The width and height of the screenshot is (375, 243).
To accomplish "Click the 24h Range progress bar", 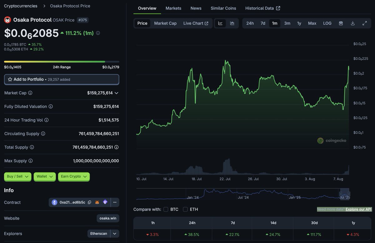I will coord(62,62).
